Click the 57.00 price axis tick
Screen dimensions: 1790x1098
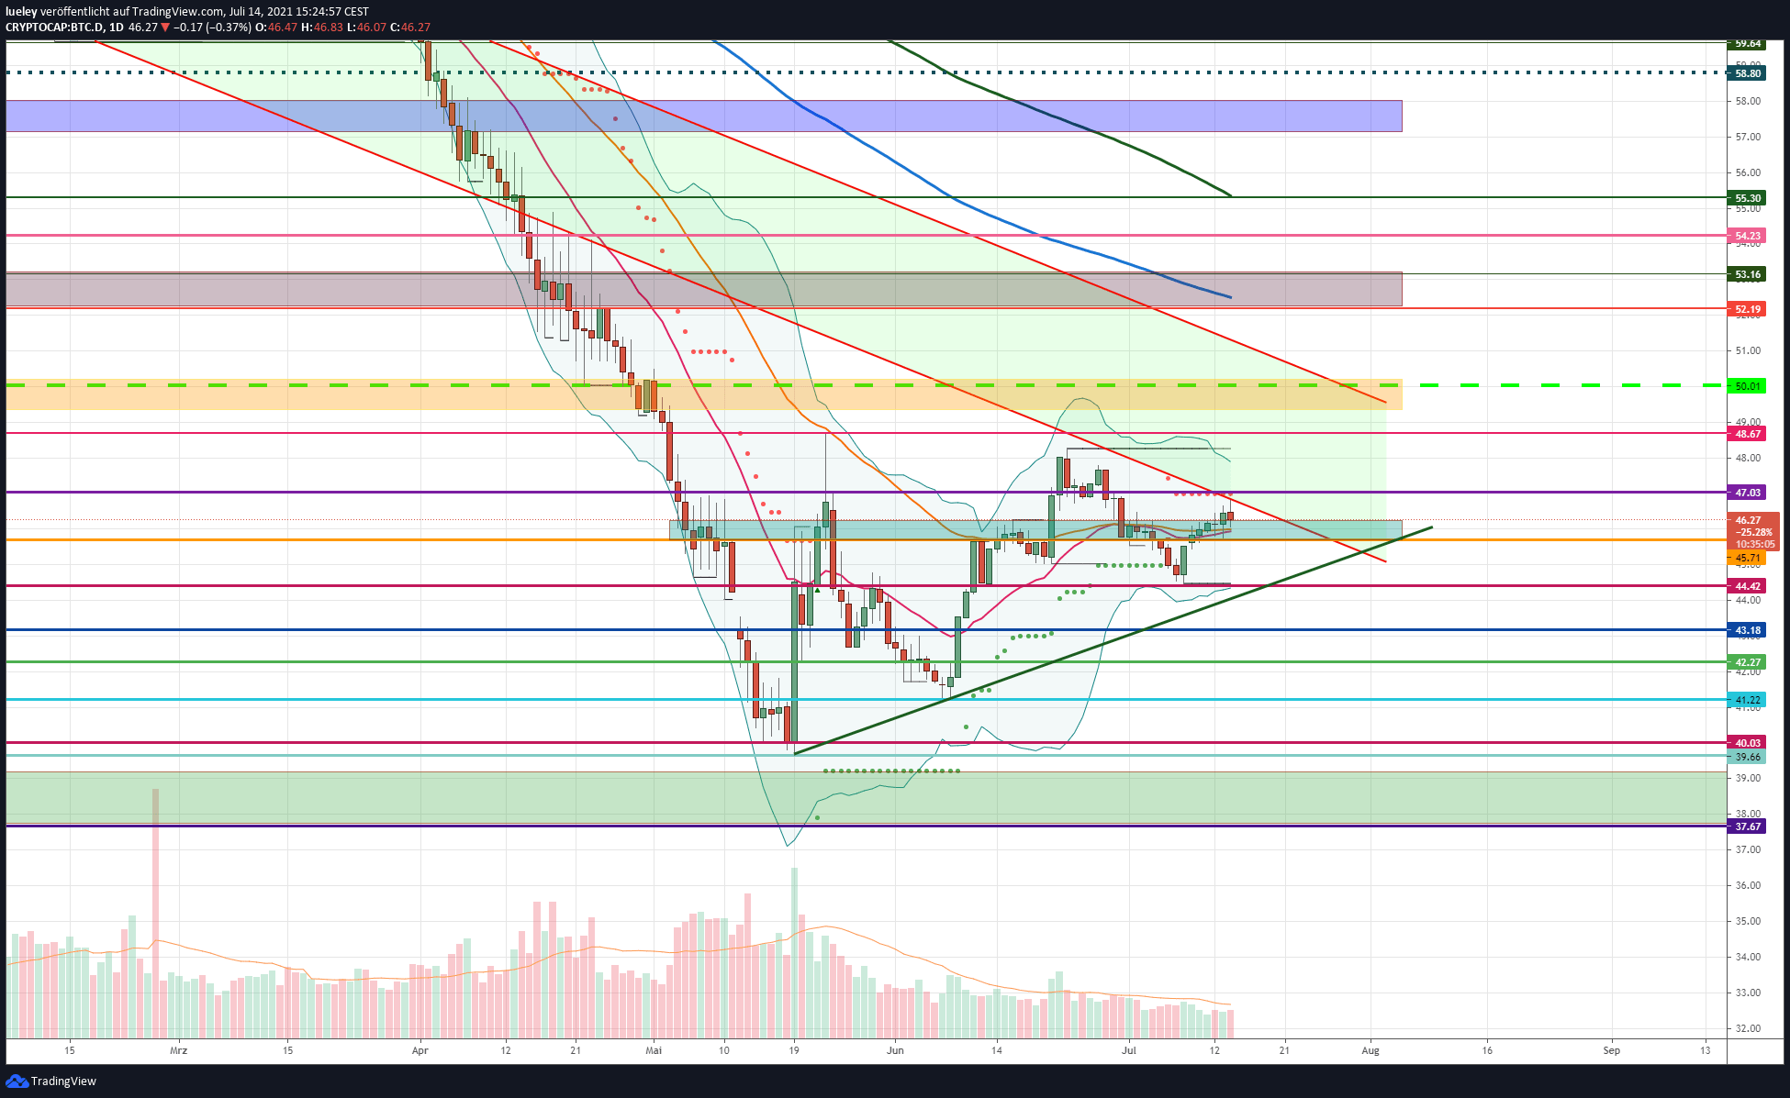(1748, 137)
